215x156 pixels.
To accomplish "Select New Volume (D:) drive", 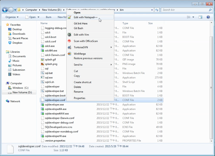I will [x=22, y=92].
